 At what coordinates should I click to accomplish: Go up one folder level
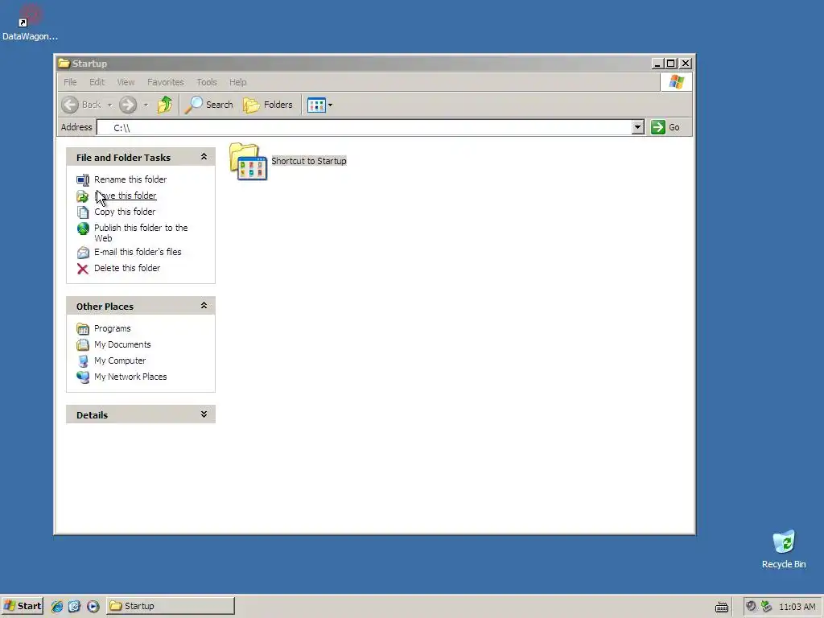coord(165,105)
